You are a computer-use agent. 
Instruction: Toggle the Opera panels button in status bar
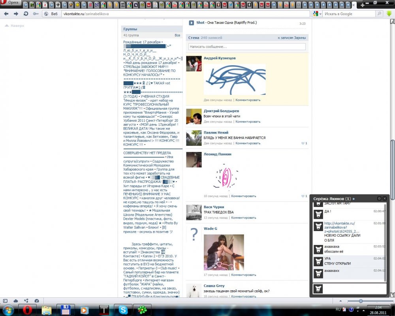tap(5, 301)
